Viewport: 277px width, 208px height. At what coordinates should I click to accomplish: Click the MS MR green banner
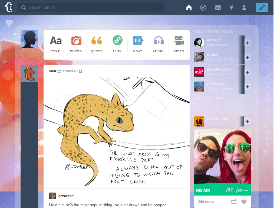pyautogui.click(x=222, y=190)
